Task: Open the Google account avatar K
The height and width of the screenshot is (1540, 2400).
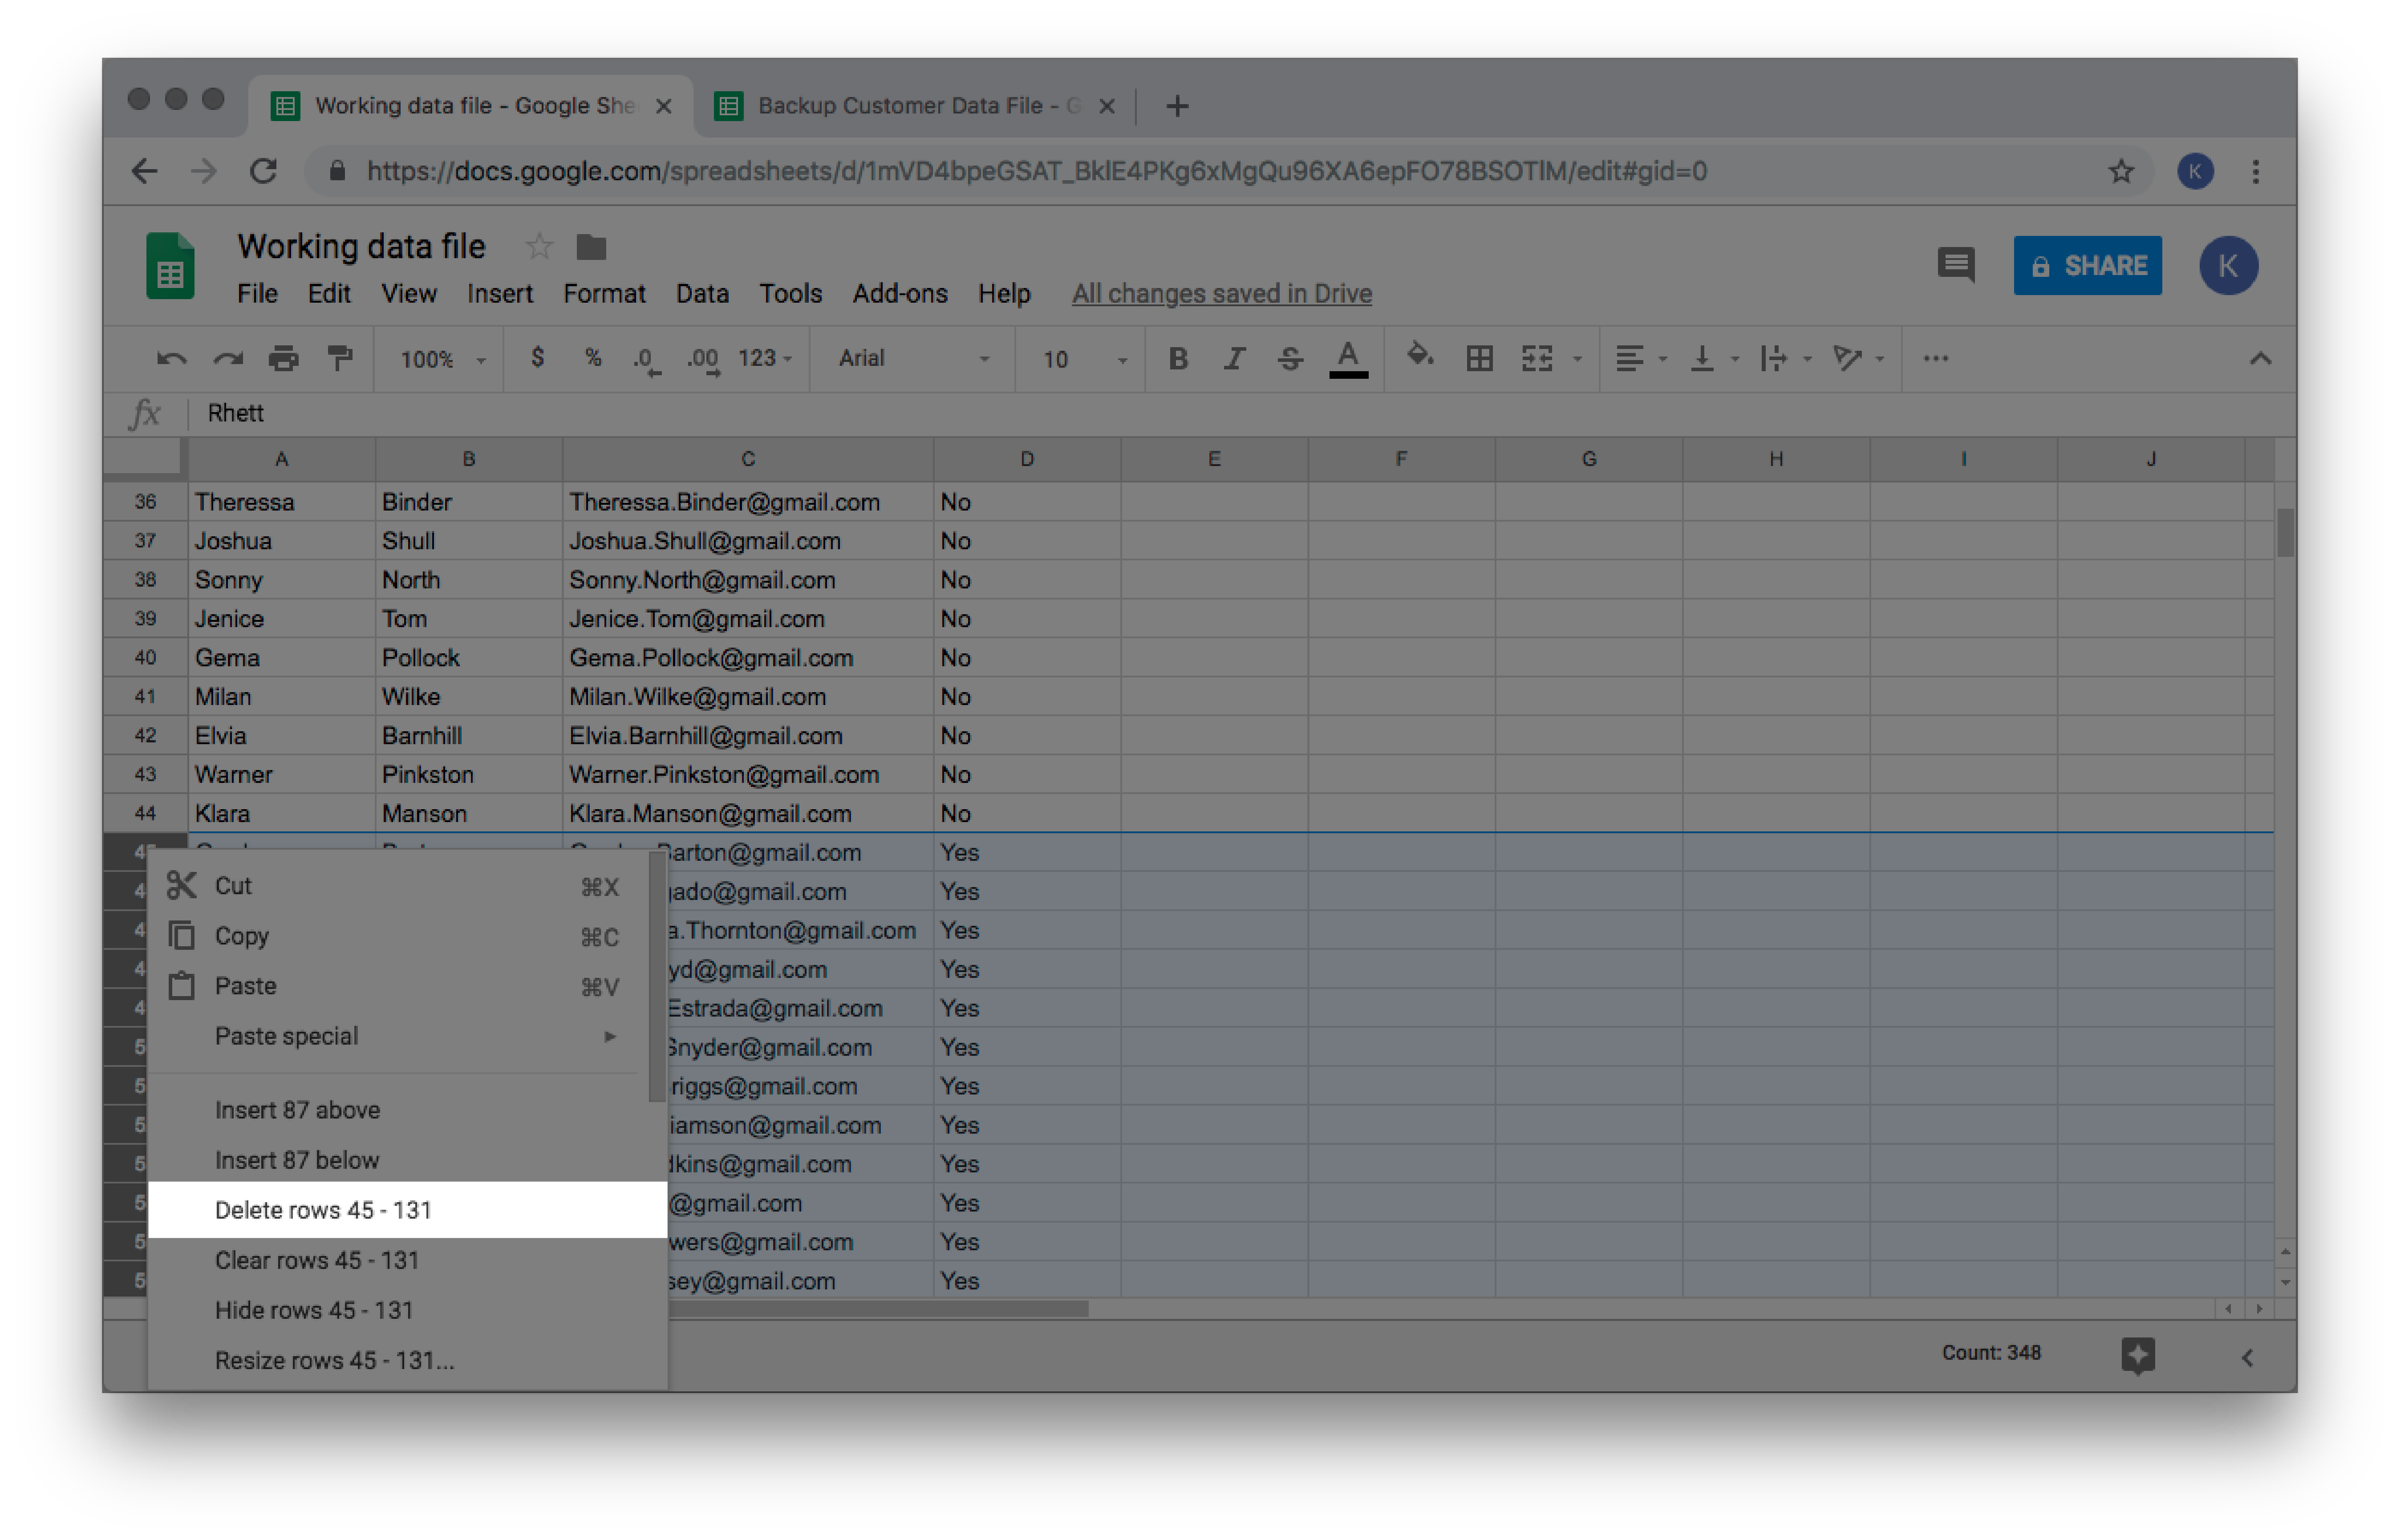Action: 2228,266
